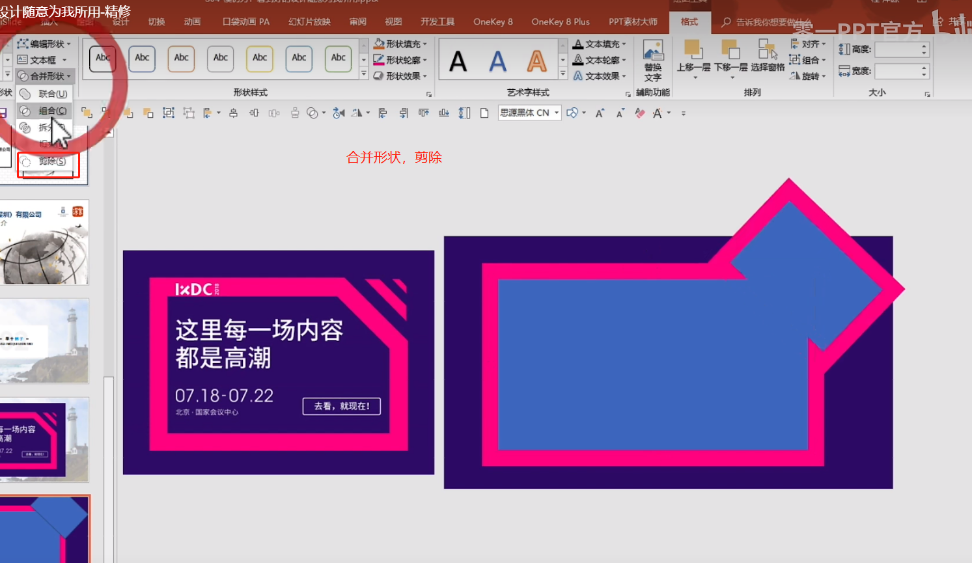Open the 口袋动画 PA tab
Image resolution: width=972 pixels, height=563 pixels.
click(246, 21)
